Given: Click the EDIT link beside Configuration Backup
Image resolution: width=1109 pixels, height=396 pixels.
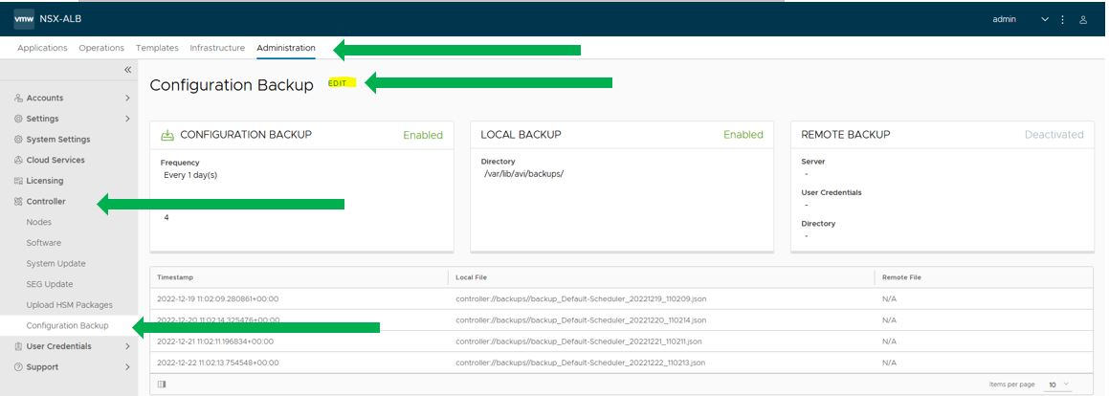Looking at the screenshot, I should 338,82.
